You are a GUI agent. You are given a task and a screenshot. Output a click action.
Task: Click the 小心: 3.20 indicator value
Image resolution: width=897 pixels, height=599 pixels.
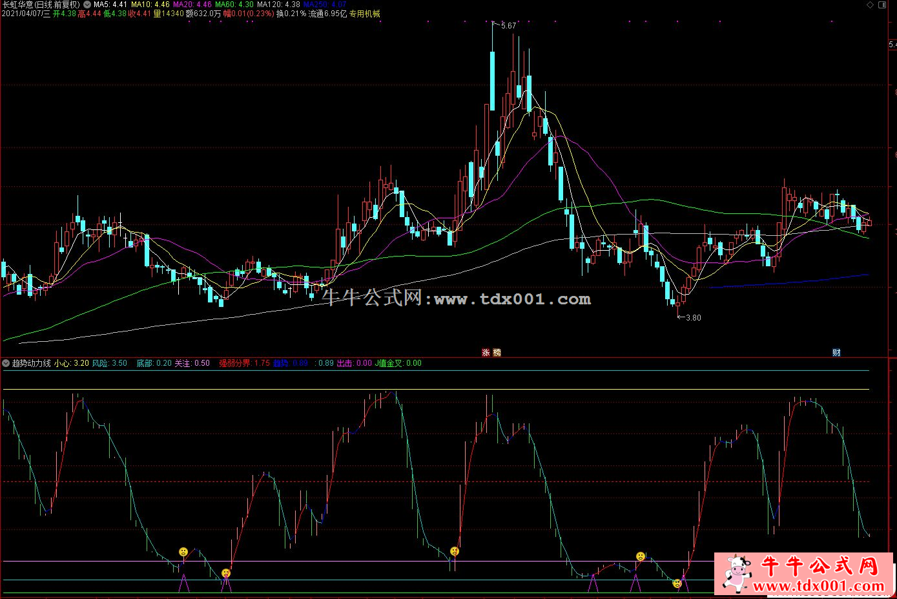[x=72, y=363]
